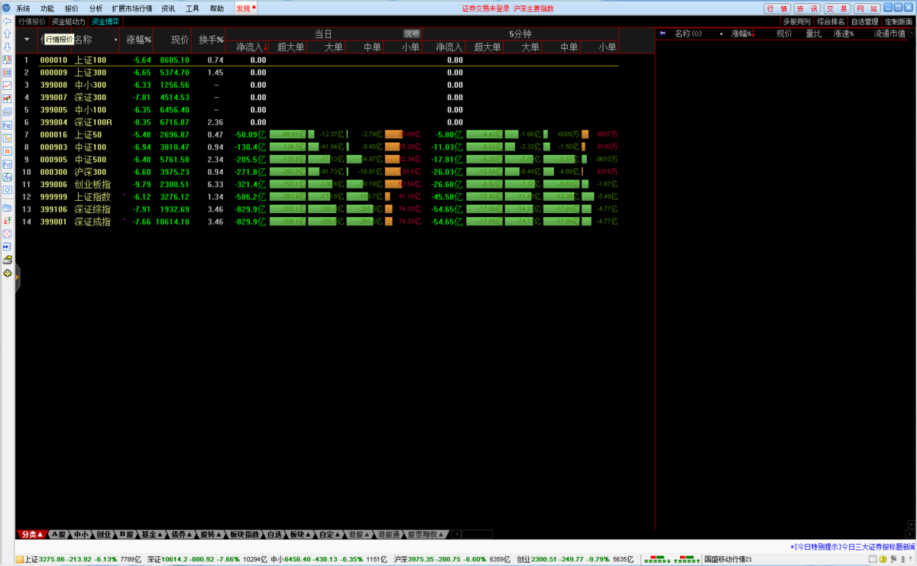
Task: Click the horizontal scrollbar beside bottom tabs
Action: 472,534
